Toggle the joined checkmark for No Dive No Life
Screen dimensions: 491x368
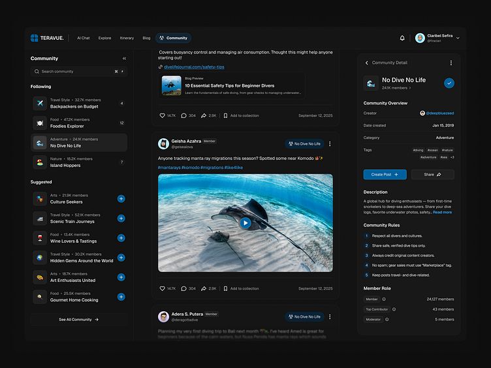tap(449, 84)
